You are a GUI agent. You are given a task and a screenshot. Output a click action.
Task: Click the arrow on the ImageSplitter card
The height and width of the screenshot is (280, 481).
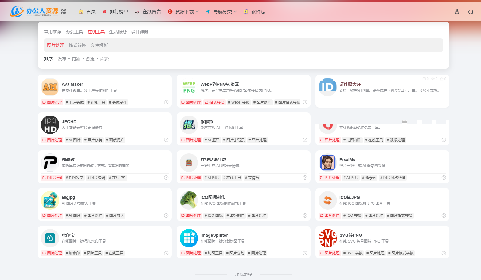305,253
